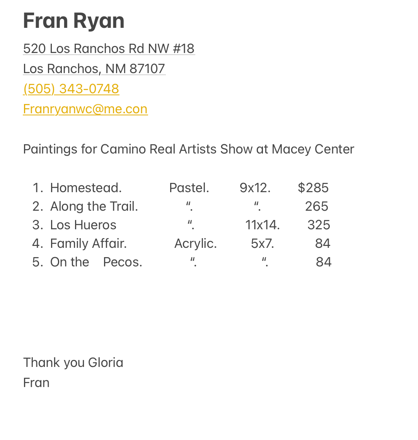Open the 520 Los Ranchos Rd address link

[x=109, y=49]
